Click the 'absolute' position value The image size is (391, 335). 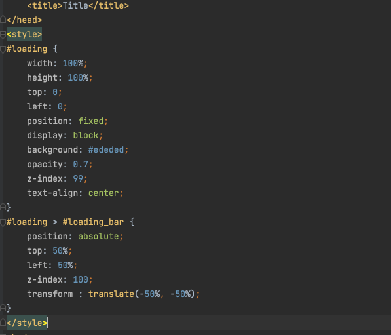(x=98, y=237)
